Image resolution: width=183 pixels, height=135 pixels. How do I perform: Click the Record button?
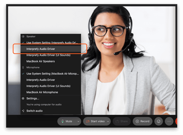tap(142, 121)
